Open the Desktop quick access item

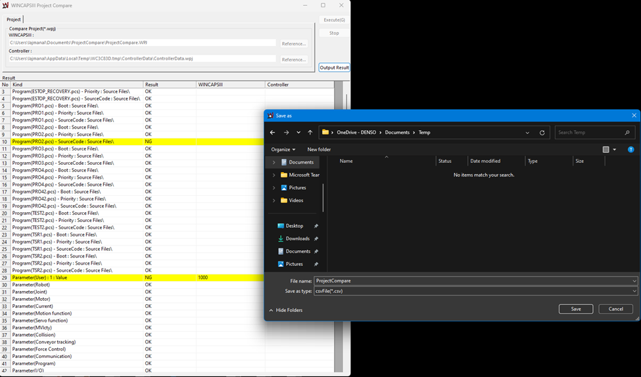pos(290,226)
